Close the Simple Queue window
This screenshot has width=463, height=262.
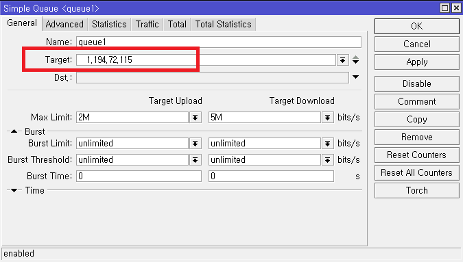456,8
